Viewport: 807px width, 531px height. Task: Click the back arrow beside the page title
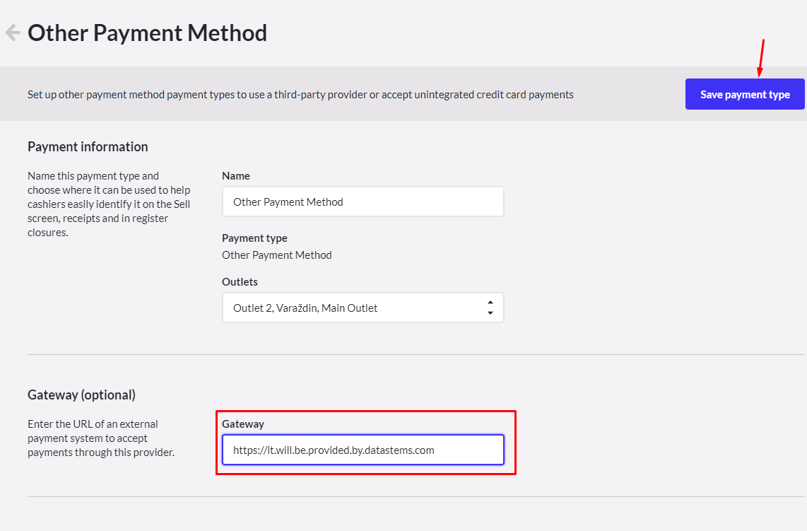[x=12, y=33]
